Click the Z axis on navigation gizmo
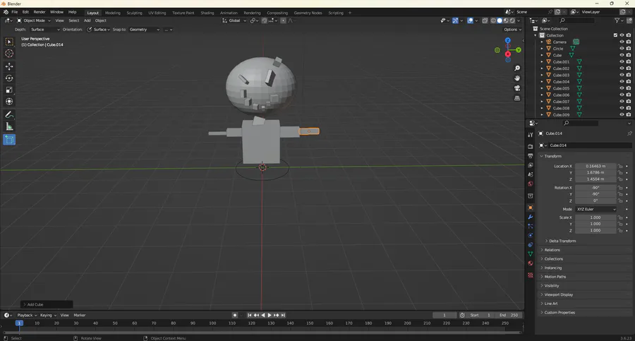This screenshot has height=341, width=635. pos(508,40)
